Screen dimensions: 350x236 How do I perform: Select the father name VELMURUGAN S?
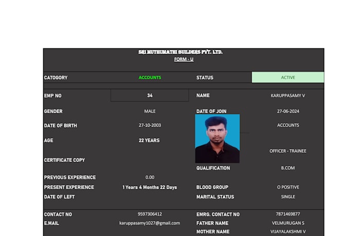pos(288,223)
